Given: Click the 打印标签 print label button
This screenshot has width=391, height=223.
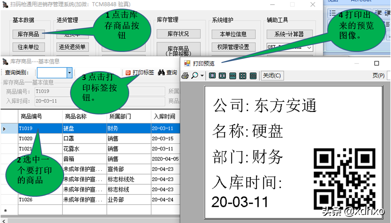Looking at the screenshot, I should click(x=140, y=73).
